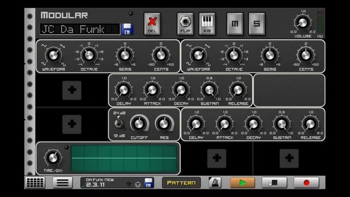This screenshot has height=197, width=350.
Task: Open the keyboard with the KB button
Action: 207,24
